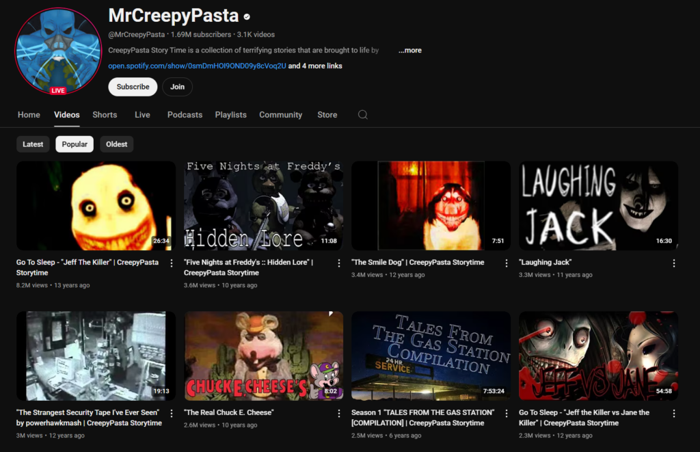Open options menu for the Smile Dog video
This screenshot has width=700, height=452.
click(507, 264)
